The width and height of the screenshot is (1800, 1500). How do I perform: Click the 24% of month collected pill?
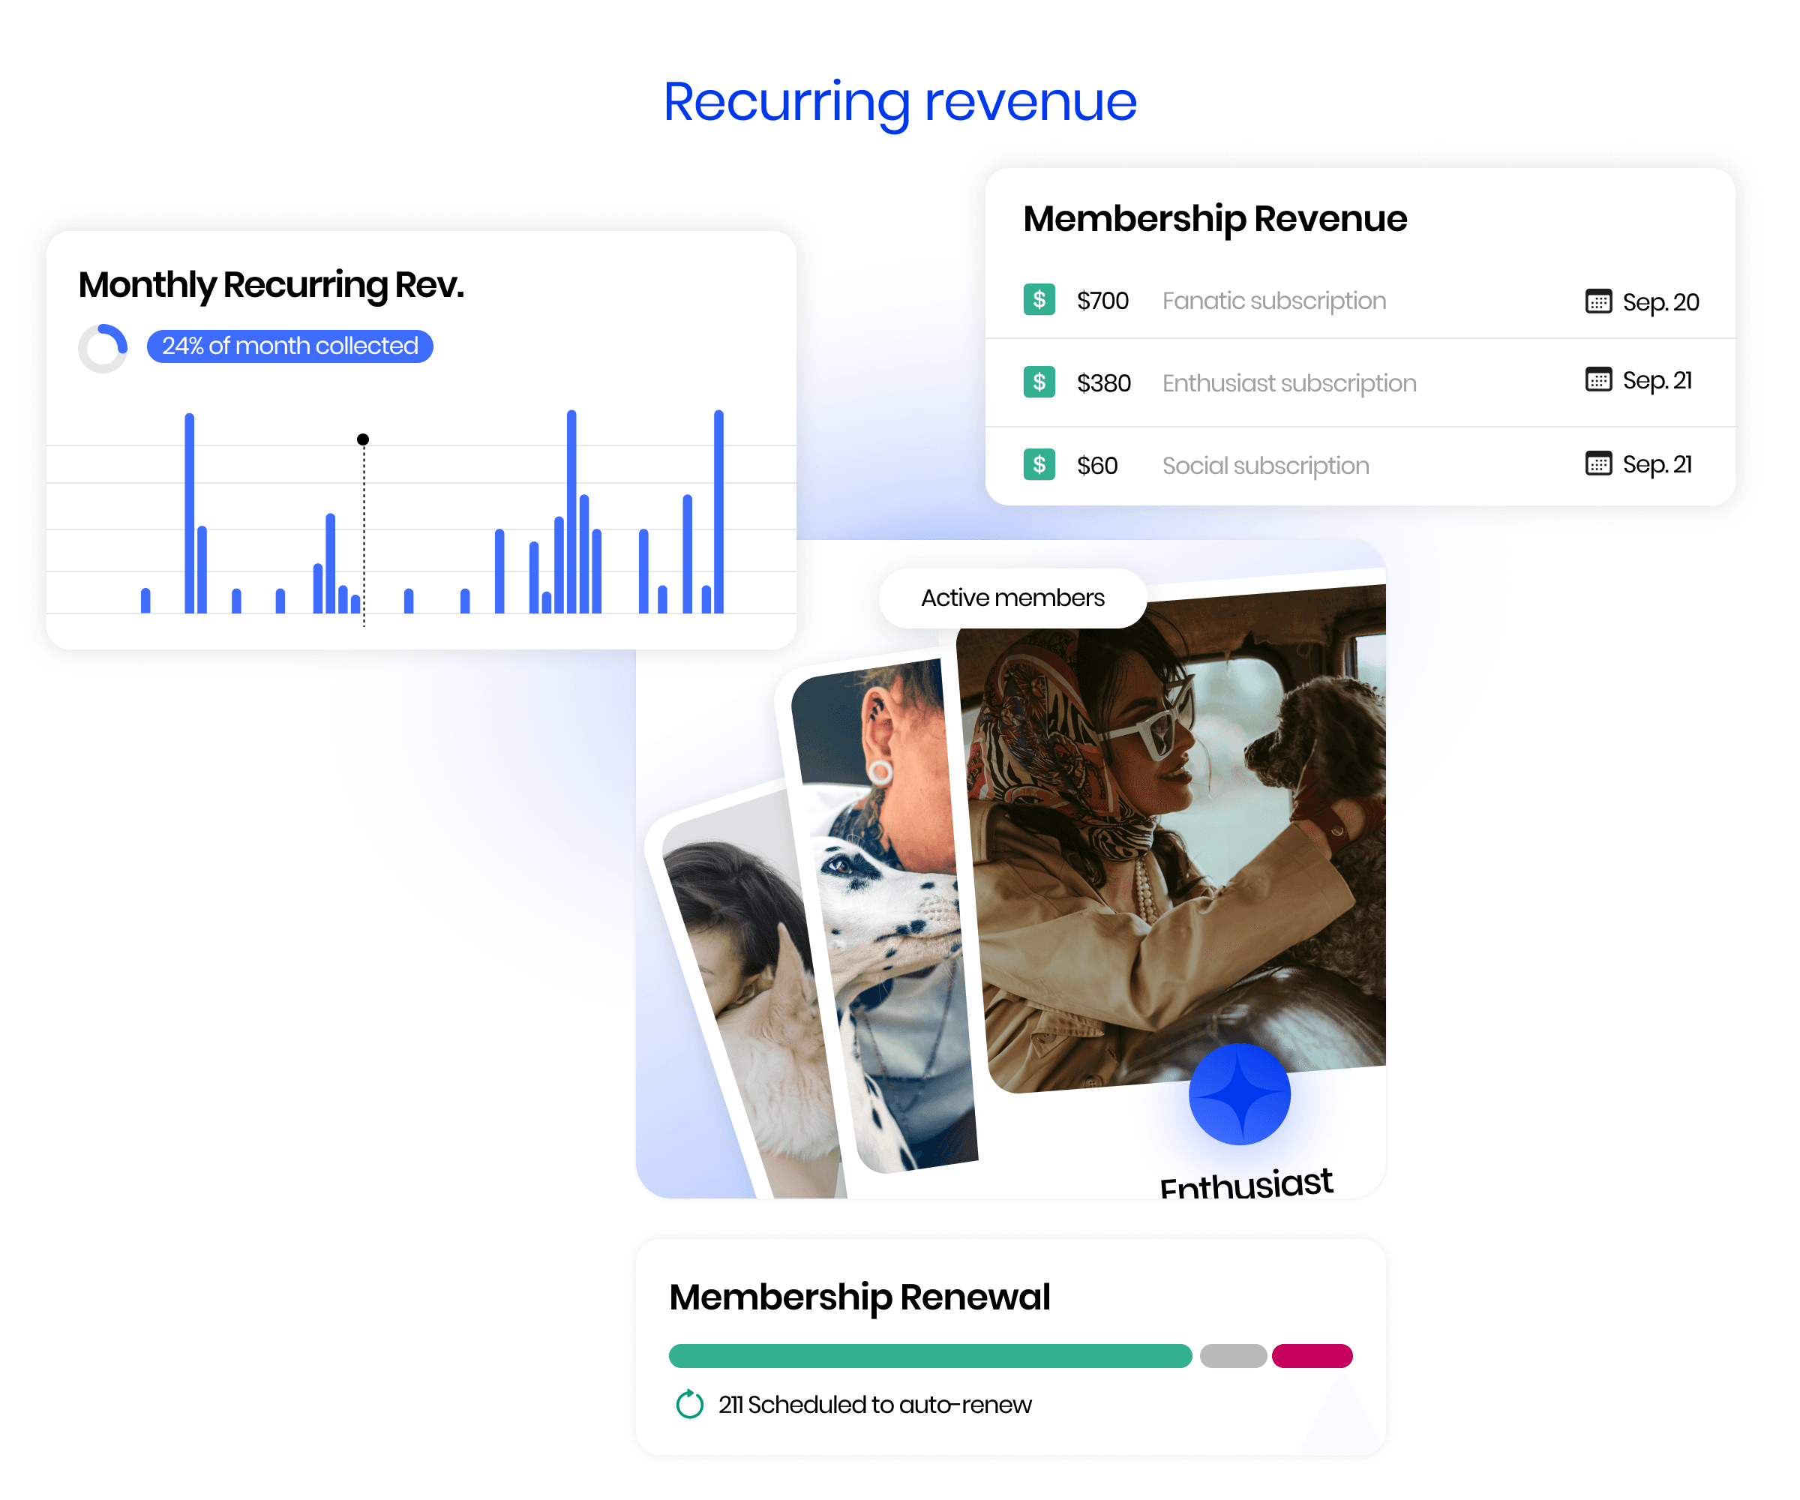[289, 346]
